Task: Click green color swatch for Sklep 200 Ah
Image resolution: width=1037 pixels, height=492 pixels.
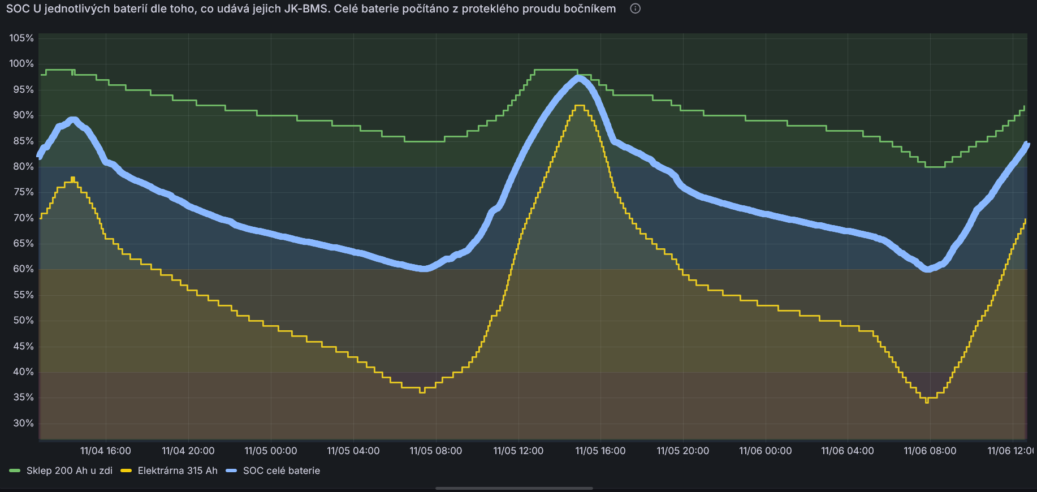Action: [x=15, y=471]
